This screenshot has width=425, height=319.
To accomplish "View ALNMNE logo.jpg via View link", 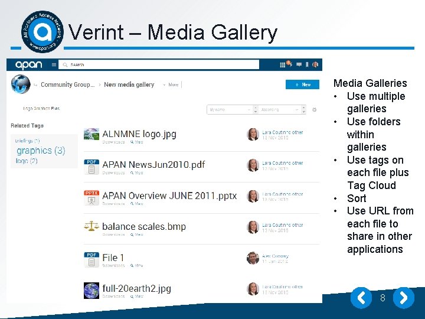I will click(x=136, y=142).
